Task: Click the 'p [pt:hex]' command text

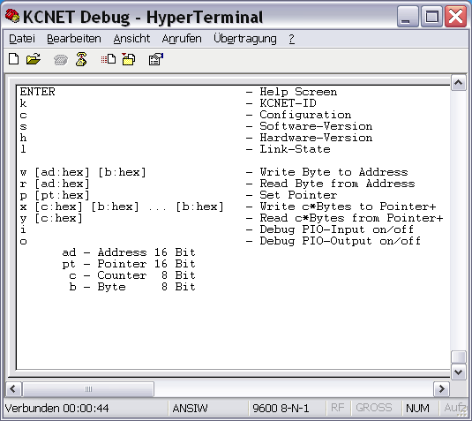Action: (55, 195)
